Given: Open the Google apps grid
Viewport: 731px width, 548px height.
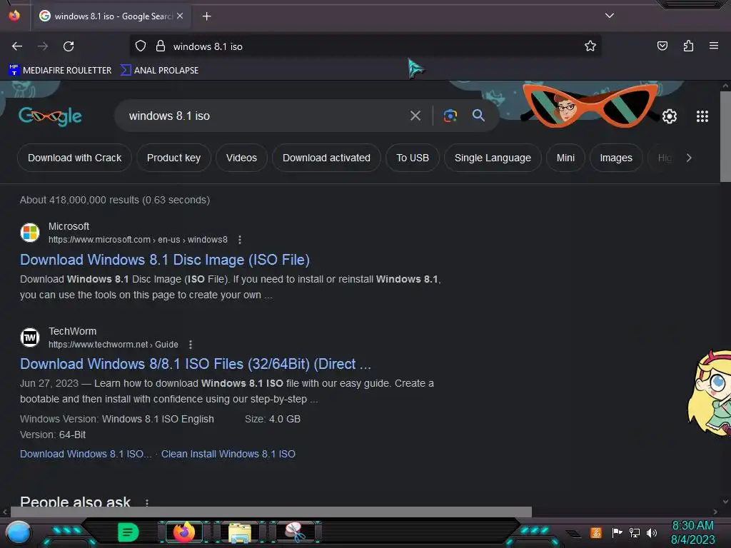Looking at the screenshot, I should tap(702, 116).
